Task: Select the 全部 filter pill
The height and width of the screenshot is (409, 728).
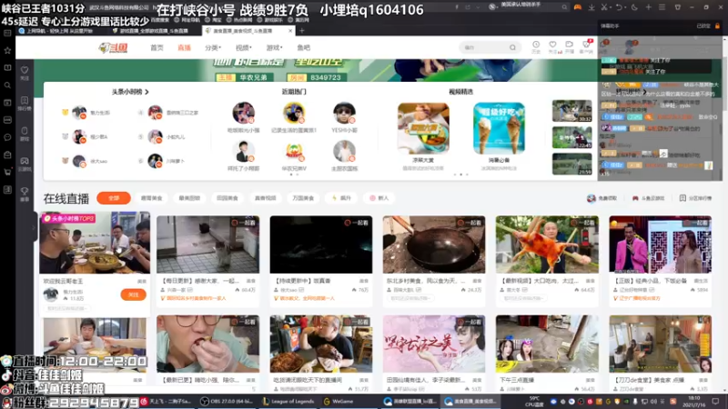Action: [114, 198]
